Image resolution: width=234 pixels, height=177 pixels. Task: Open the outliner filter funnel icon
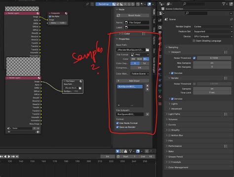point(224,4)
